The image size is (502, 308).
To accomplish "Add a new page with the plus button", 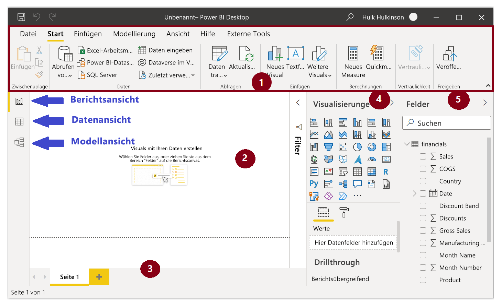I will (x=99, y=277).
